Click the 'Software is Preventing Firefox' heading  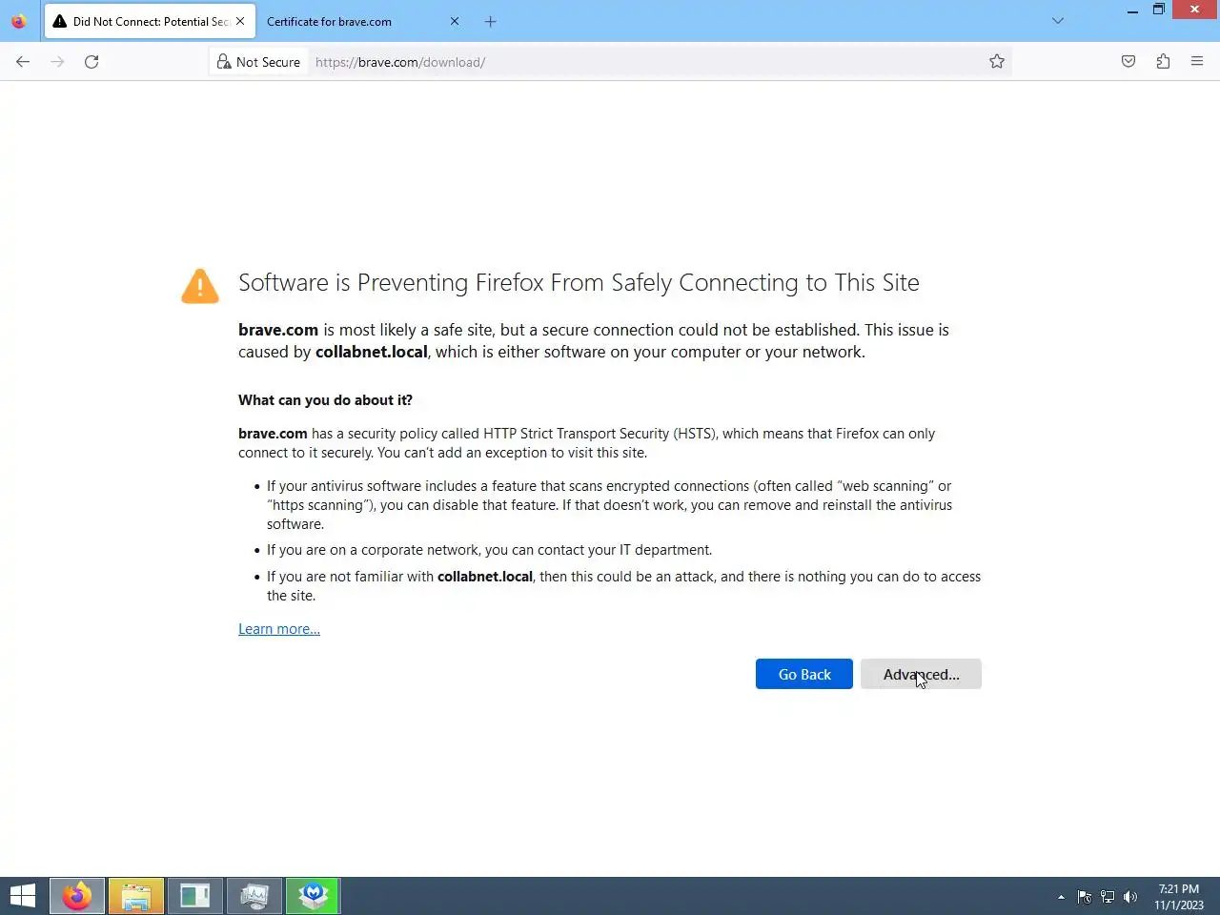579,283
